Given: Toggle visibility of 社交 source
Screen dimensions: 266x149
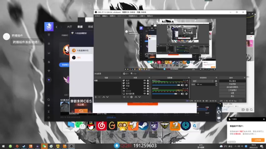Looking at the screenshot, I should tap(145, 80).
